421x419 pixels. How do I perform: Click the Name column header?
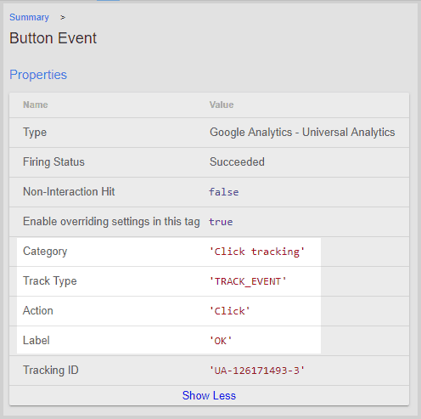[x=36, y=105]
